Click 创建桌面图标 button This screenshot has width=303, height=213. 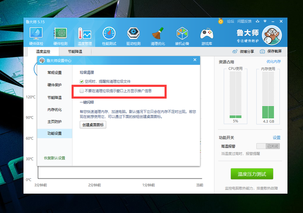pos(93,125)
